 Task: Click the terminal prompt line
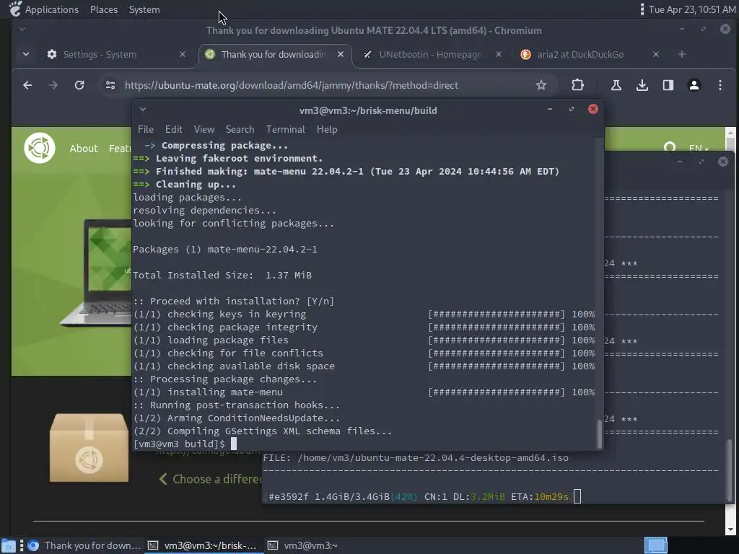pyautogui.click(x=184, y=444)
